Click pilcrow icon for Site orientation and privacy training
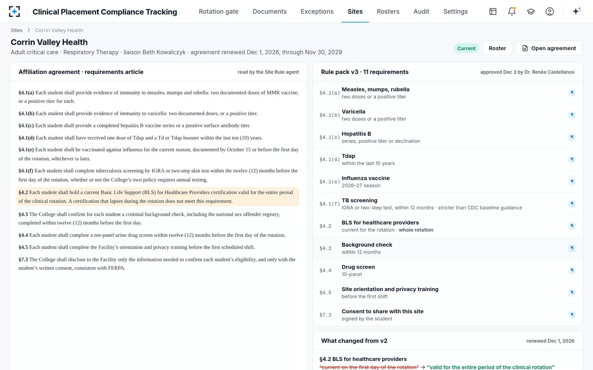 (x=572, y=293)
